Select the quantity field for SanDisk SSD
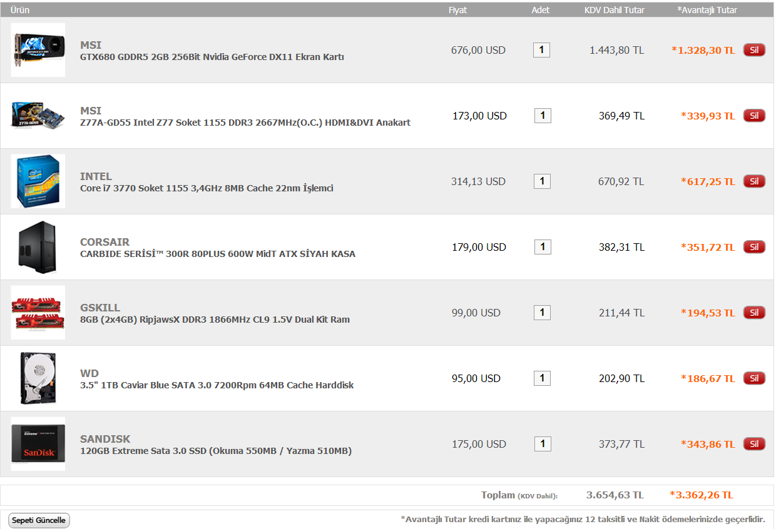Image resolution: width=776 pixels, height=529 pixels. point(543,444)
